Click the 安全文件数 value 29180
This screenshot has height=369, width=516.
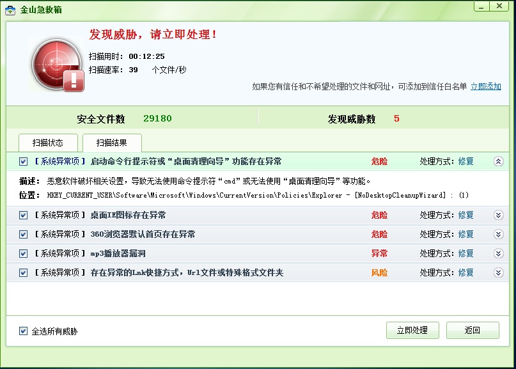click(157, 118)
